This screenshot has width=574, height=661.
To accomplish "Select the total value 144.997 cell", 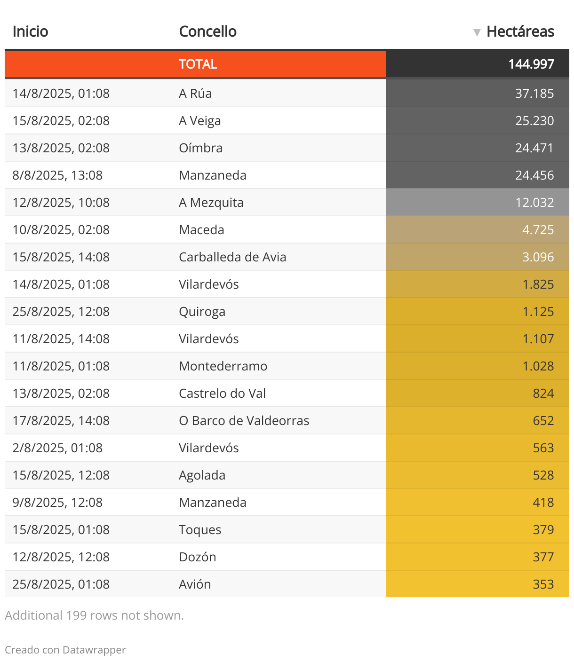I will 531,64.
